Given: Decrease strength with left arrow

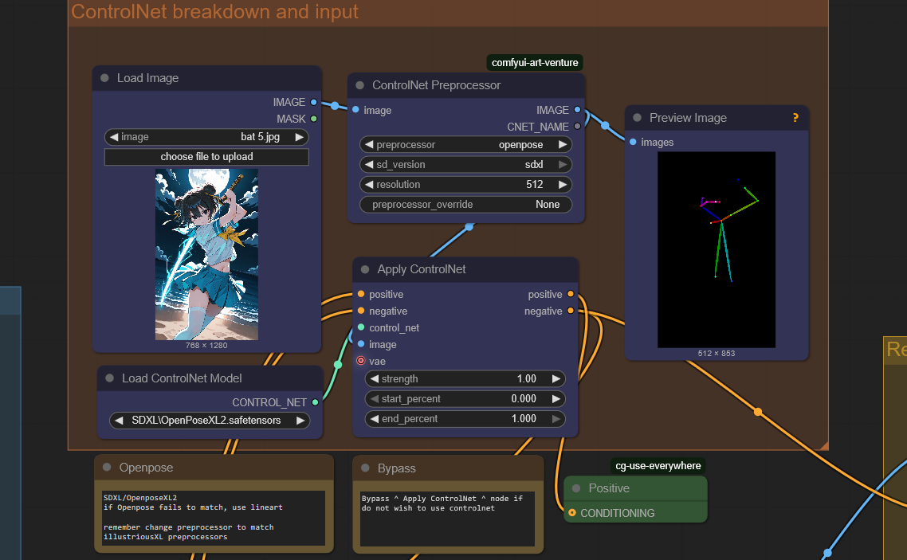Looking at the screenshot, I should coord(375,378).
